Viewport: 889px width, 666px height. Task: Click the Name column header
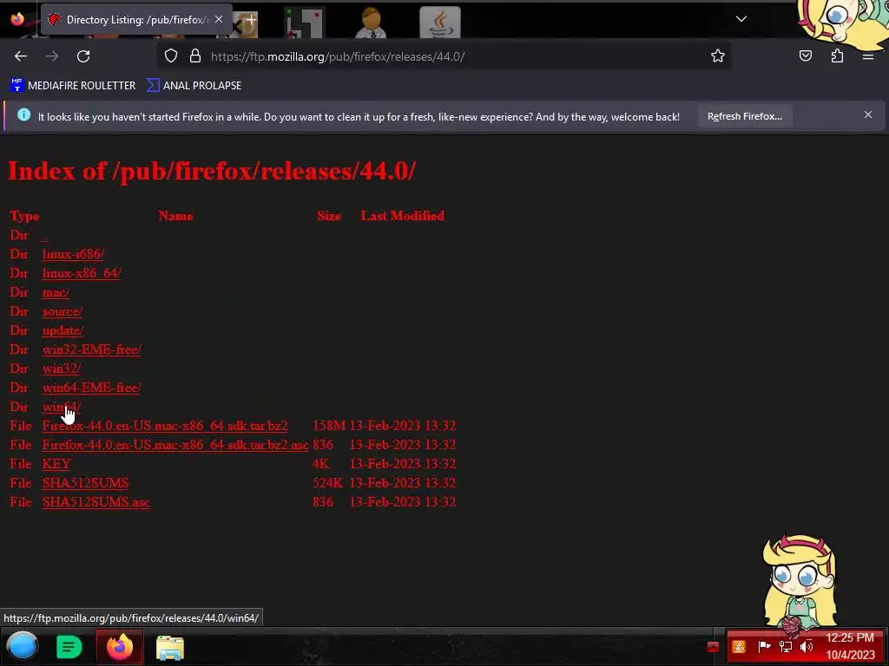175,216
